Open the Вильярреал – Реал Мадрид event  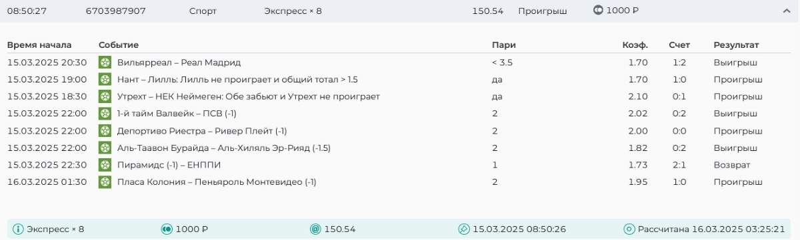pos(179,62)
